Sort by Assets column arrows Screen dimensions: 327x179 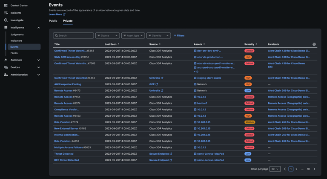[x=204, y=44]
